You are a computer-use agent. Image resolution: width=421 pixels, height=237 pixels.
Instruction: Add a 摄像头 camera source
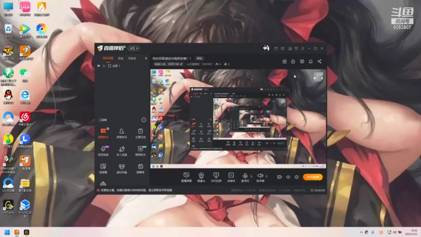pyautogui.click(x=201, y=177)
